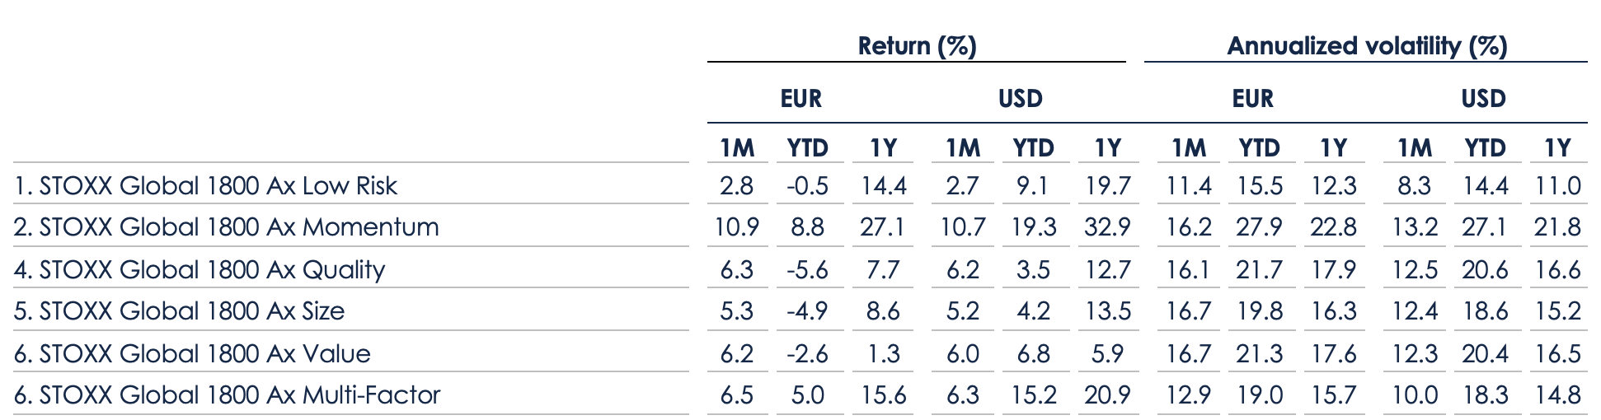The height and width of the screenshot is (420, 1601).
Task: Choose the STOXX Global 1800 Ax Value row
Action: (192, 354)
